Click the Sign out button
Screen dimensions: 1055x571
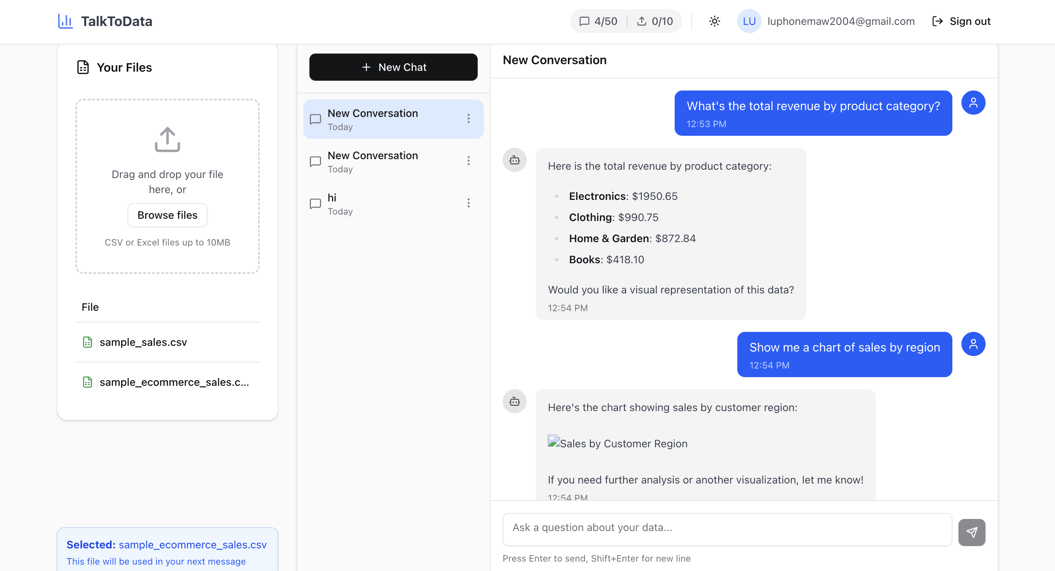pyautogui.click(x=961, y=21)
